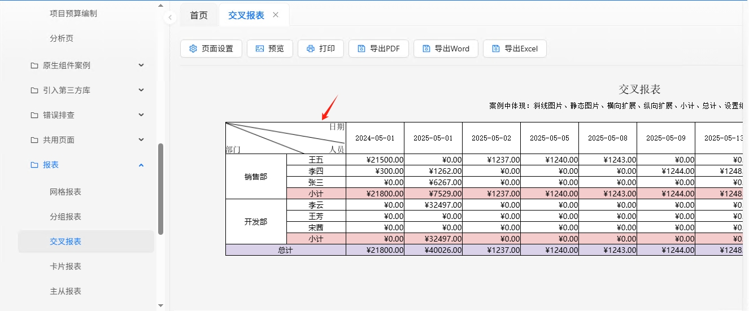This screenshot has width=749, height=311.
Task: Collapse the sidebar with the arrow handle
Action: click(171, 17)
